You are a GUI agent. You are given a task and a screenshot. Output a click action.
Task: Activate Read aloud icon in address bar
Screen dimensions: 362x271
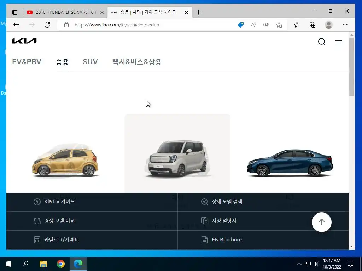click(253, 25)
